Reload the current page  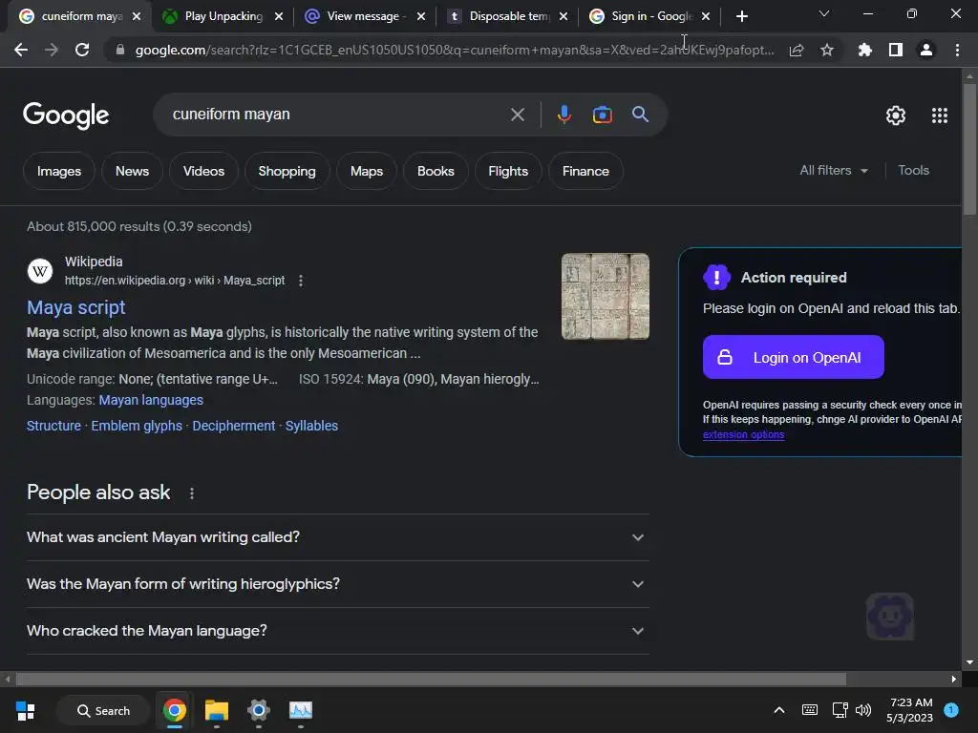(82, 50)
